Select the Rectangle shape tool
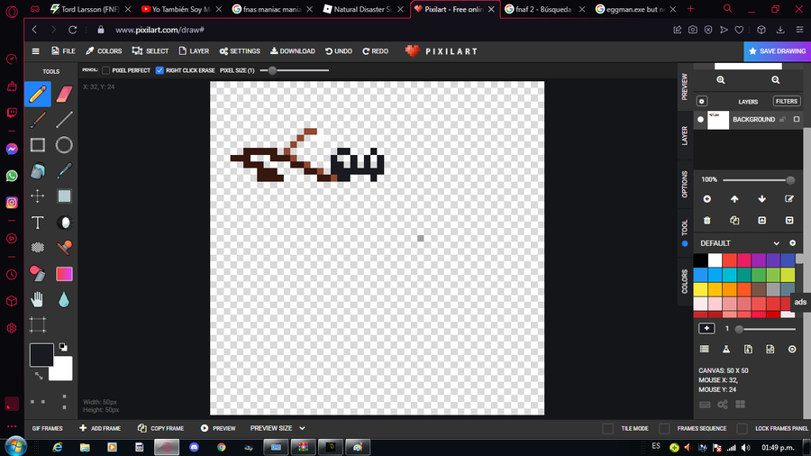This screenshot has width=811, height=456. (x=38, y=145)
